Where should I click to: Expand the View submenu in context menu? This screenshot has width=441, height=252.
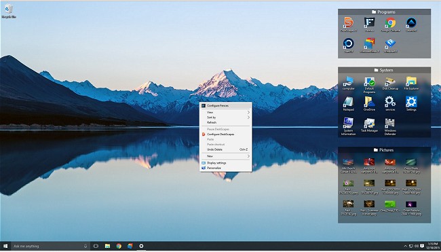225,112
